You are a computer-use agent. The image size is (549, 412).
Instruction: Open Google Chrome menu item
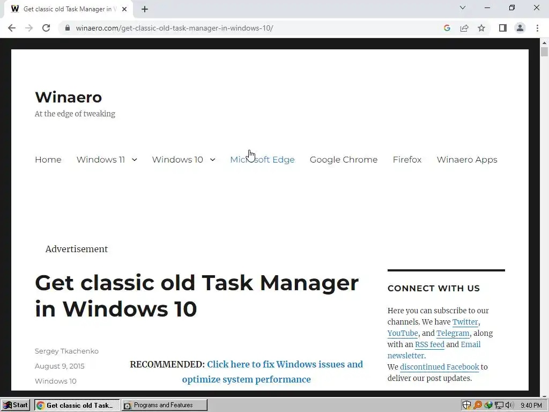point(344,159)
